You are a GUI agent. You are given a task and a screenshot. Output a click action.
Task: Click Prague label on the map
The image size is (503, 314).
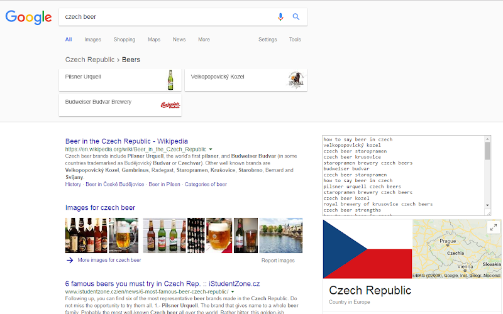448,241
